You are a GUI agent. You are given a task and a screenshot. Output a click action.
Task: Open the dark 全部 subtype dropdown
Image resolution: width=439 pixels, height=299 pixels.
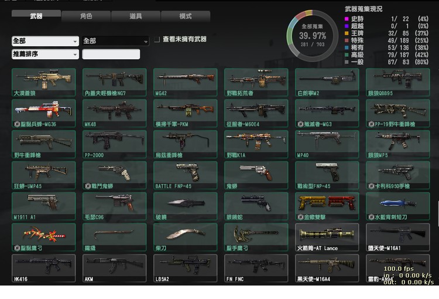pyautogui.click(x=116, y=41)
